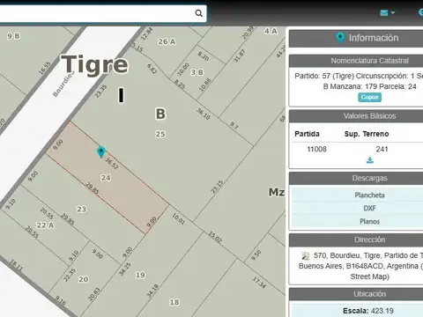Select parcel 25 on the map
Image resolution: width=423 pixels, height=317 pixels.
160,134
